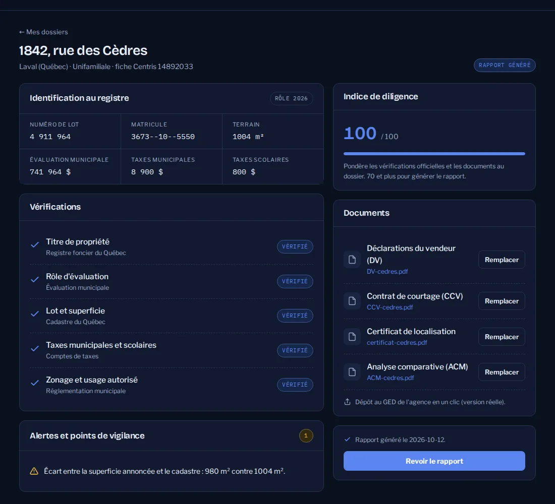Click the file icon for Déclarations du vendeur
Viewport: 555px width, 504px height.
point(352,260)
